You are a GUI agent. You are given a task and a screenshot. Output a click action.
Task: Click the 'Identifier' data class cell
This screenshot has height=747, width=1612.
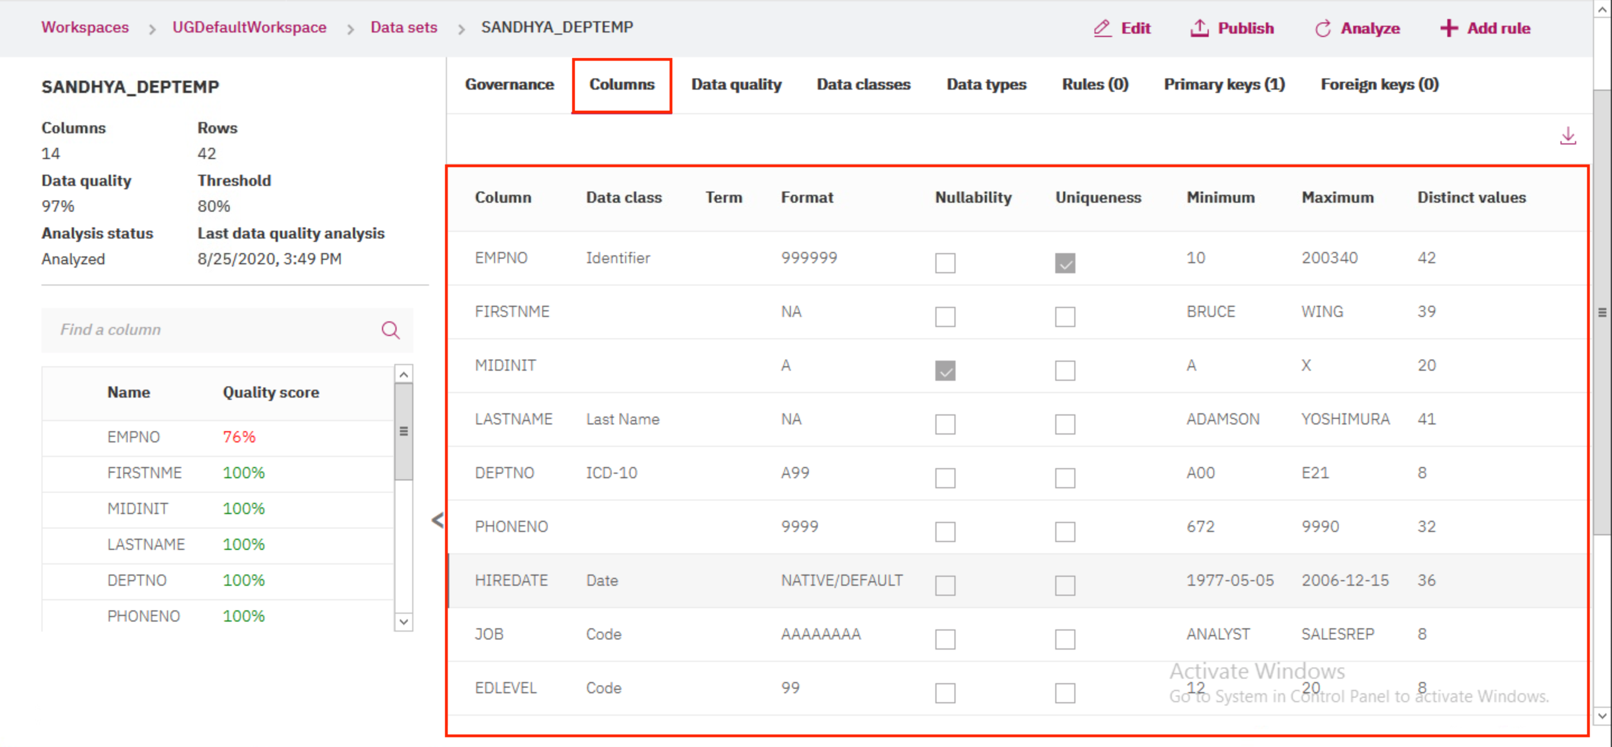click(618, 258)
